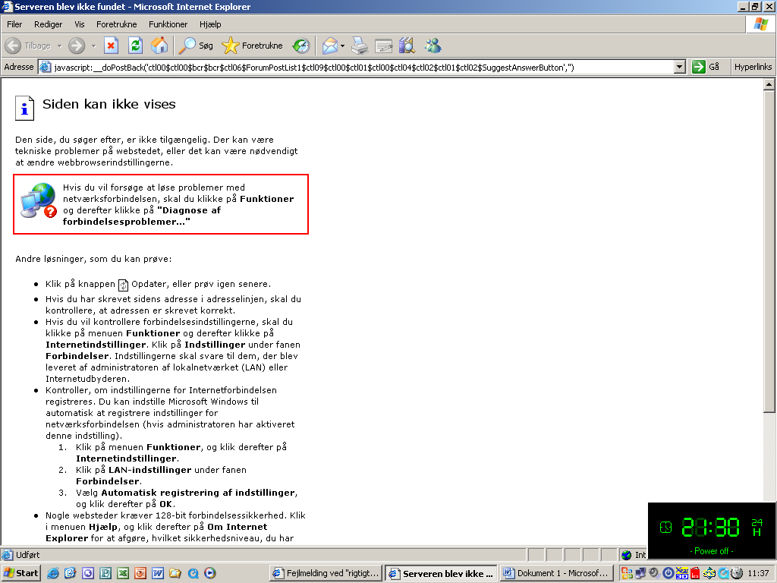Screen dimensions: 777x583
Task: Click the bold text "LAN-indstillinger"
Action: click(149, 469)
